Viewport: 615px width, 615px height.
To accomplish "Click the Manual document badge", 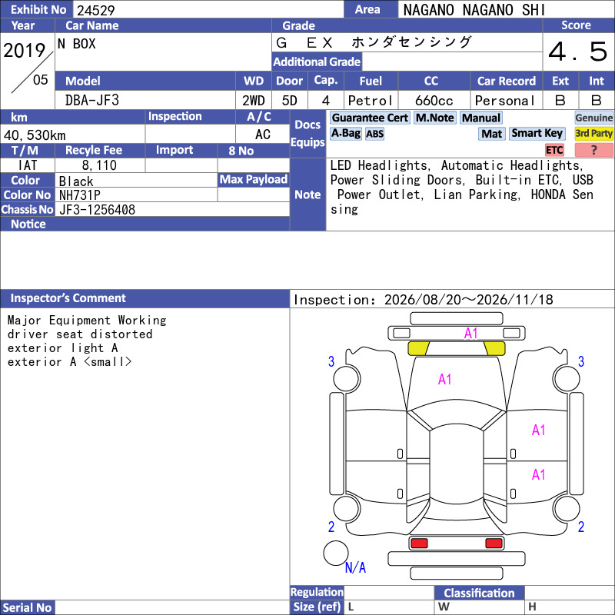I will [481, 118].
